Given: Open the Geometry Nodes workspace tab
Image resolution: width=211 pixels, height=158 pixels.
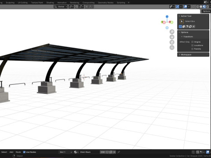Looking at the screenshot, I should (x=105, y=3).
